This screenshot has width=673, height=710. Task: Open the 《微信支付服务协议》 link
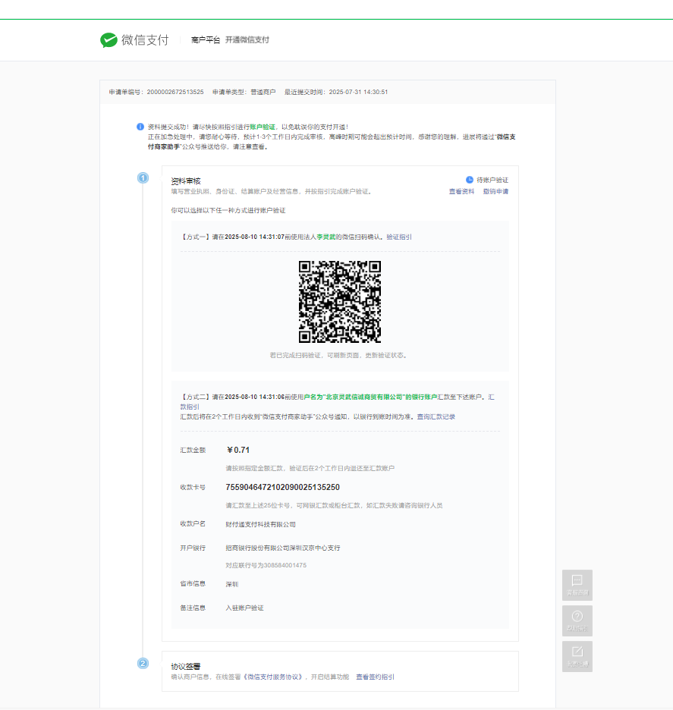coord(273,677)
